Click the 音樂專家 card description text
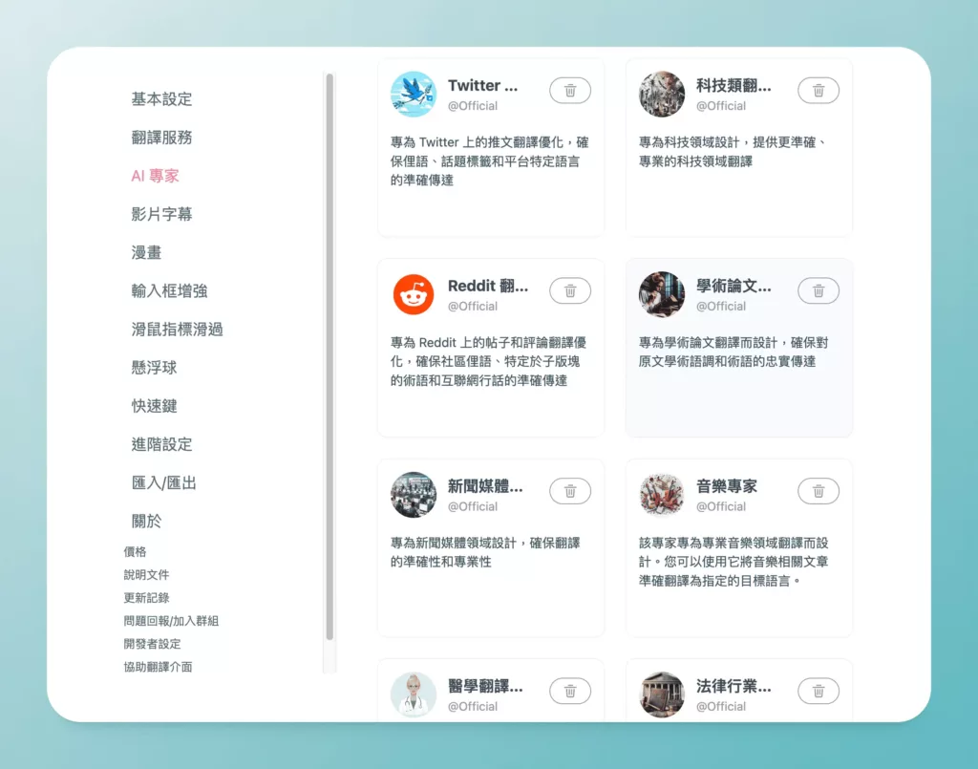Viewport: 978px width, 769px height. point(733,562)
